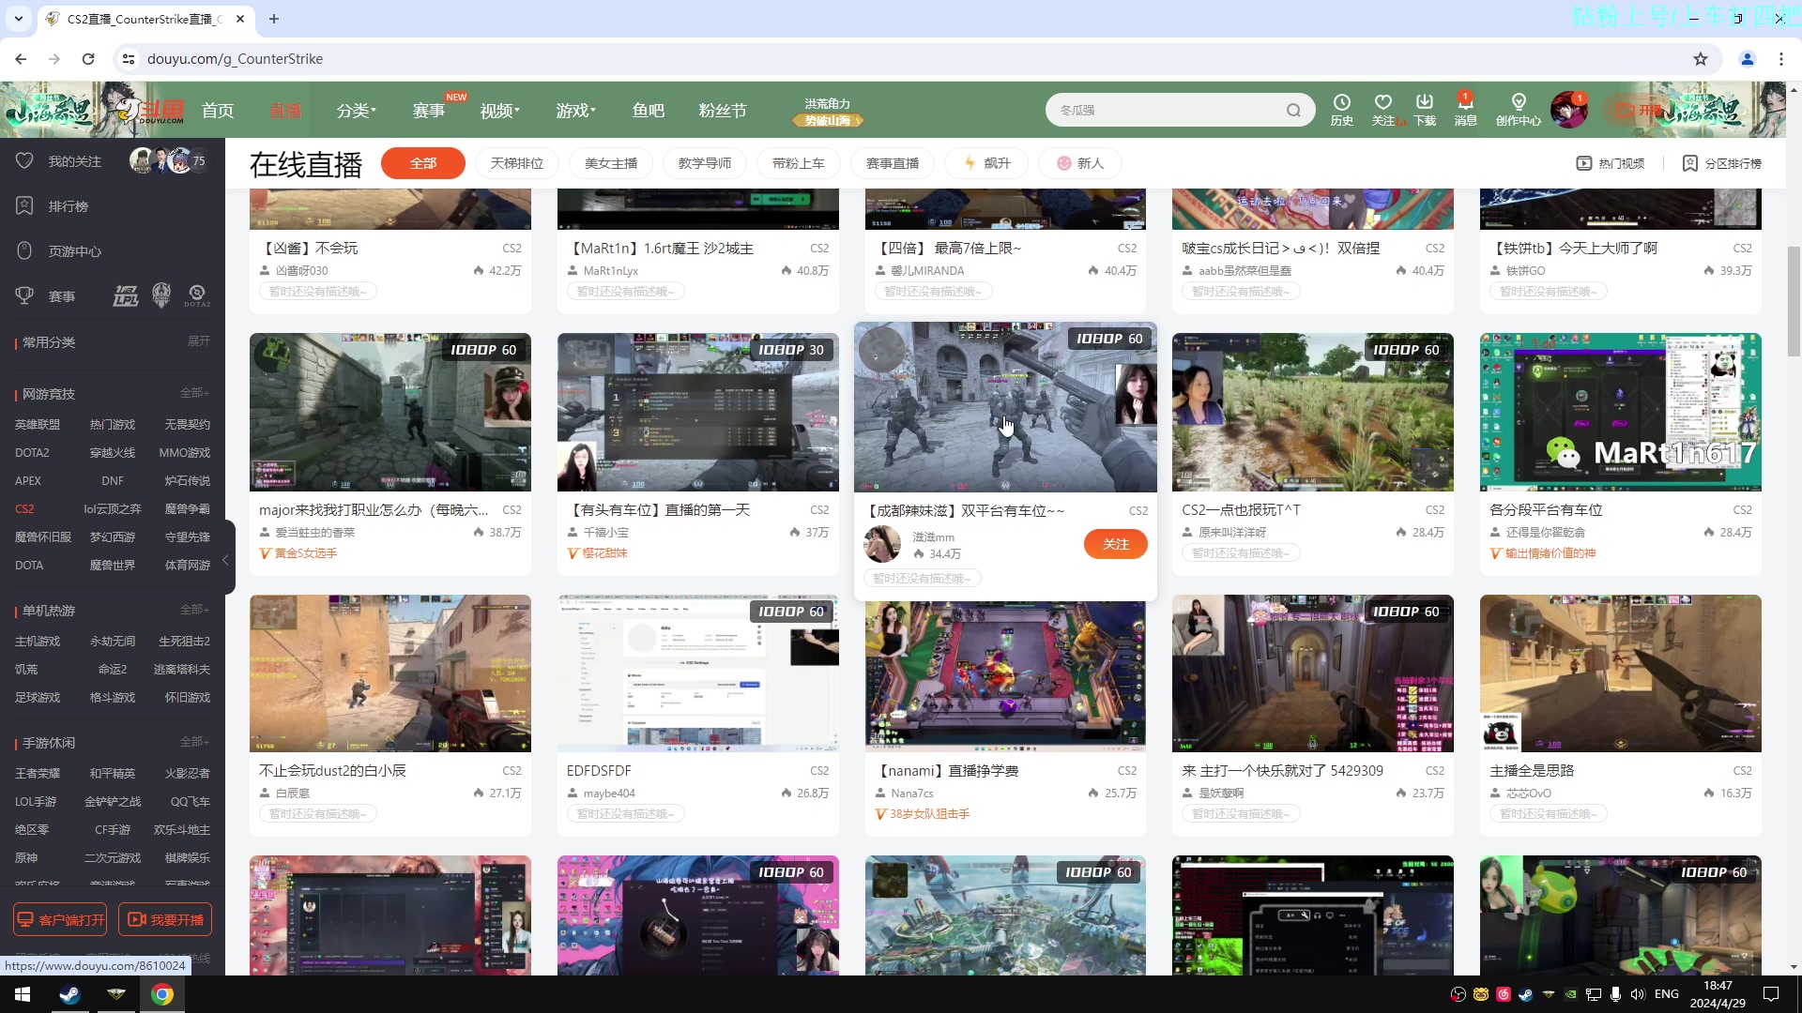Screen dimensions: 1802x1013
Task: Open stream title EDFDSFDF
Action: pyautogui.click(x=599, y=770)
